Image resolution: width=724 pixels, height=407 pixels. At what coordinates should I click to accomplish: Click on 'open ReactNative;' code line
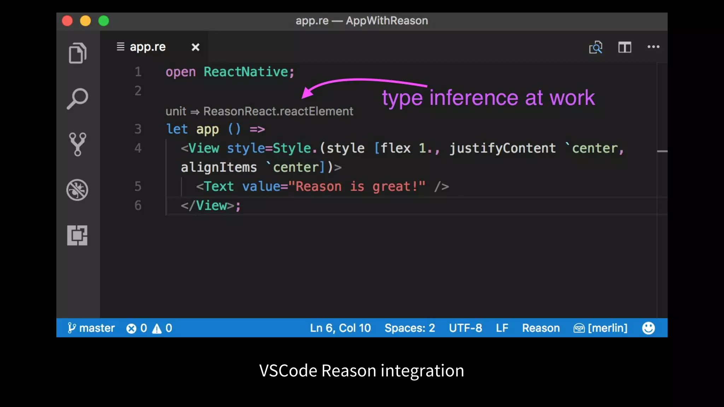point(230,72)
